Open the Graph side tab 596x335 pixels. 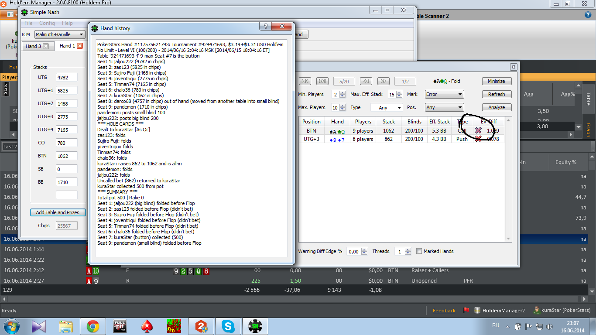pyautogui.click(x=588, y=130)
